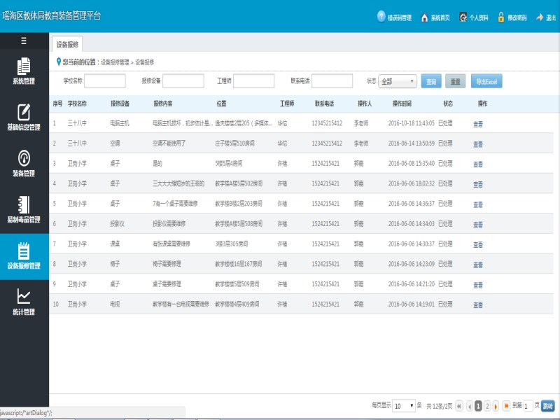The width and height of the screenshot is (560, 420).
Task: Click the location pin icon in breadcrumb
Action: click(59, 62)
